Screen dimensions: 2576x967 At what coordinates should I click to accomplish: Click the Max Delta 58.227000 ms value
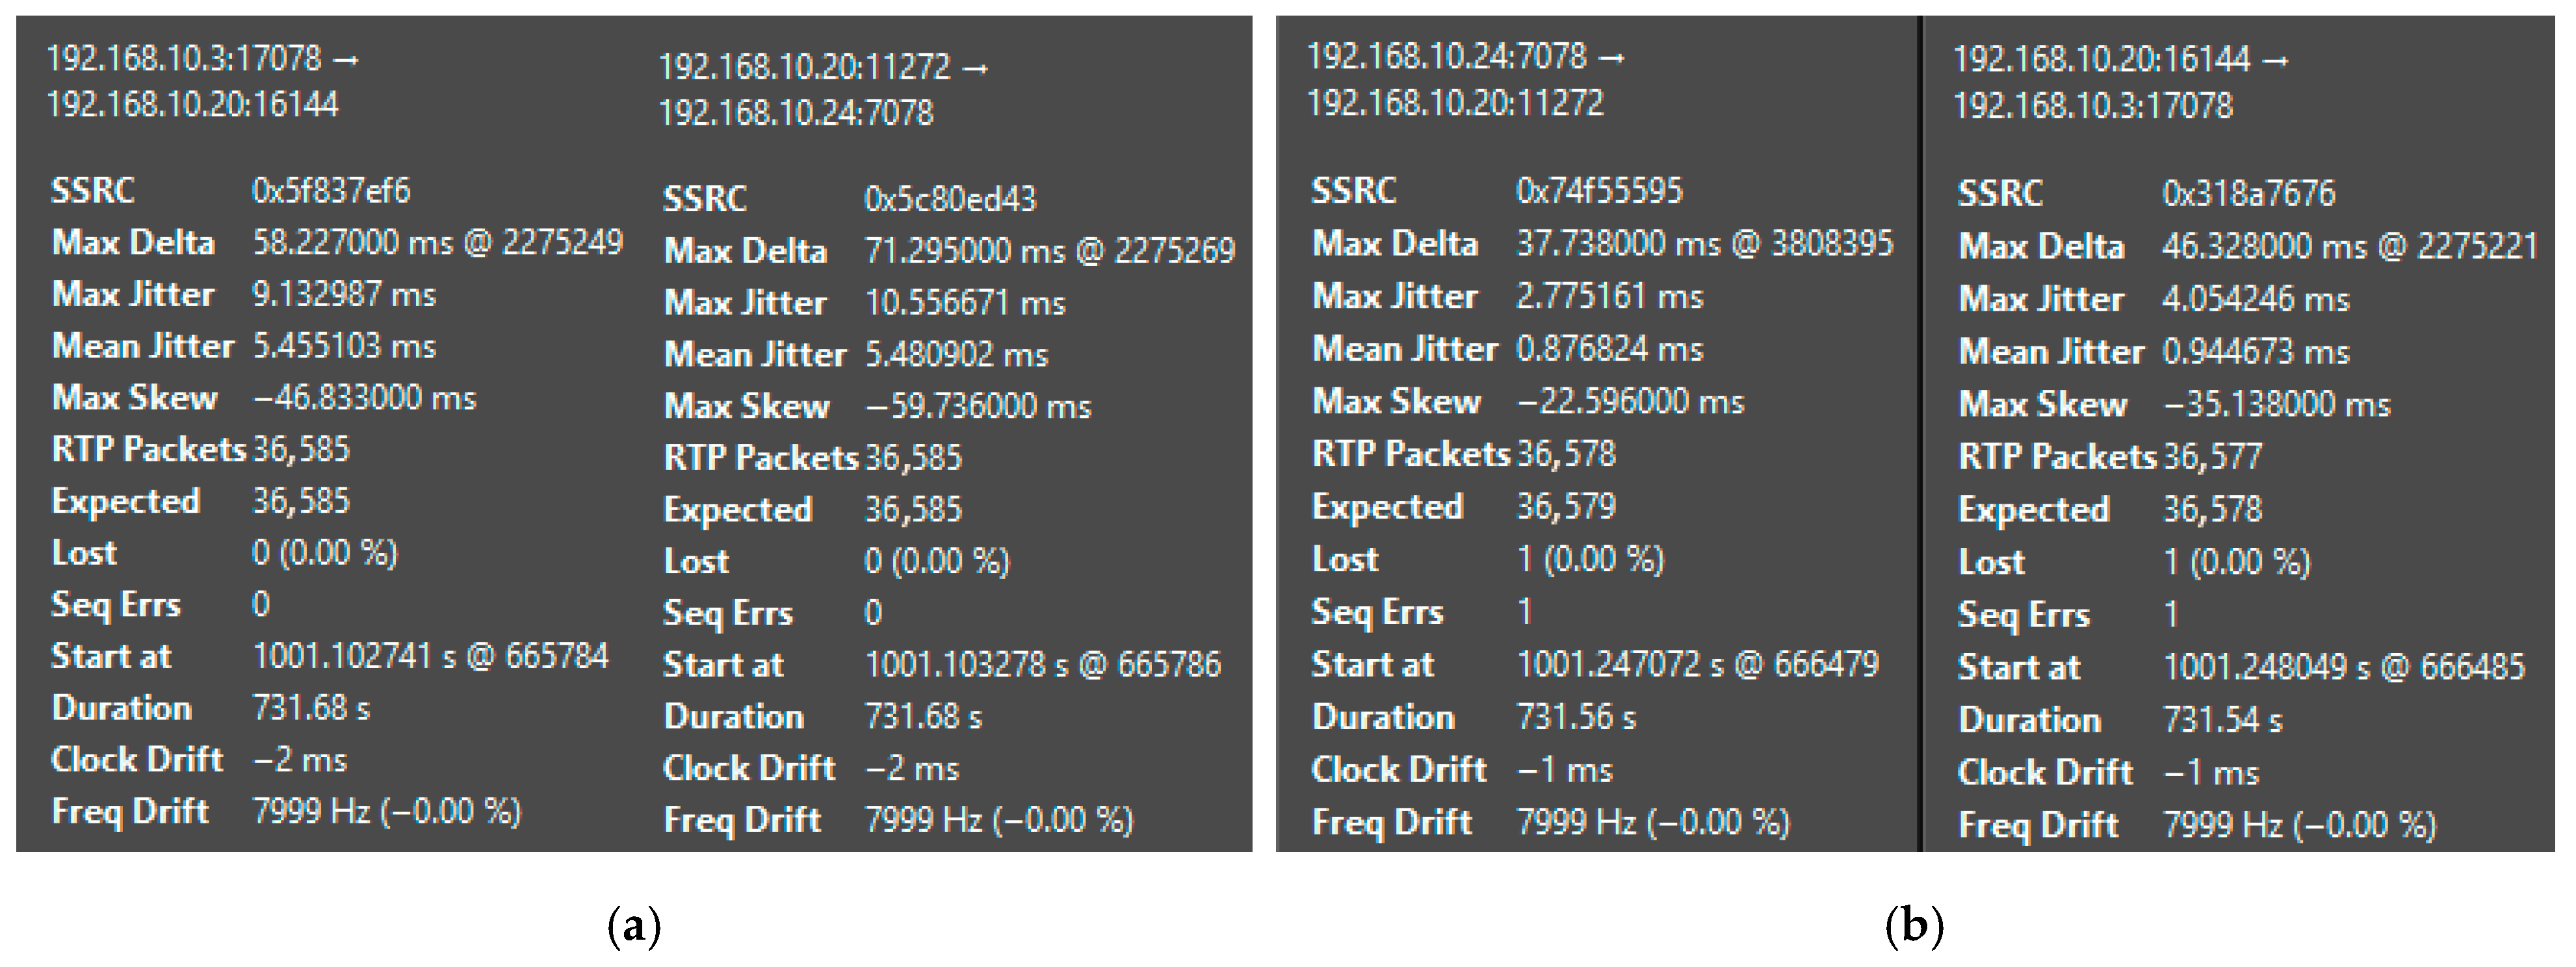(x=437, y=242)
